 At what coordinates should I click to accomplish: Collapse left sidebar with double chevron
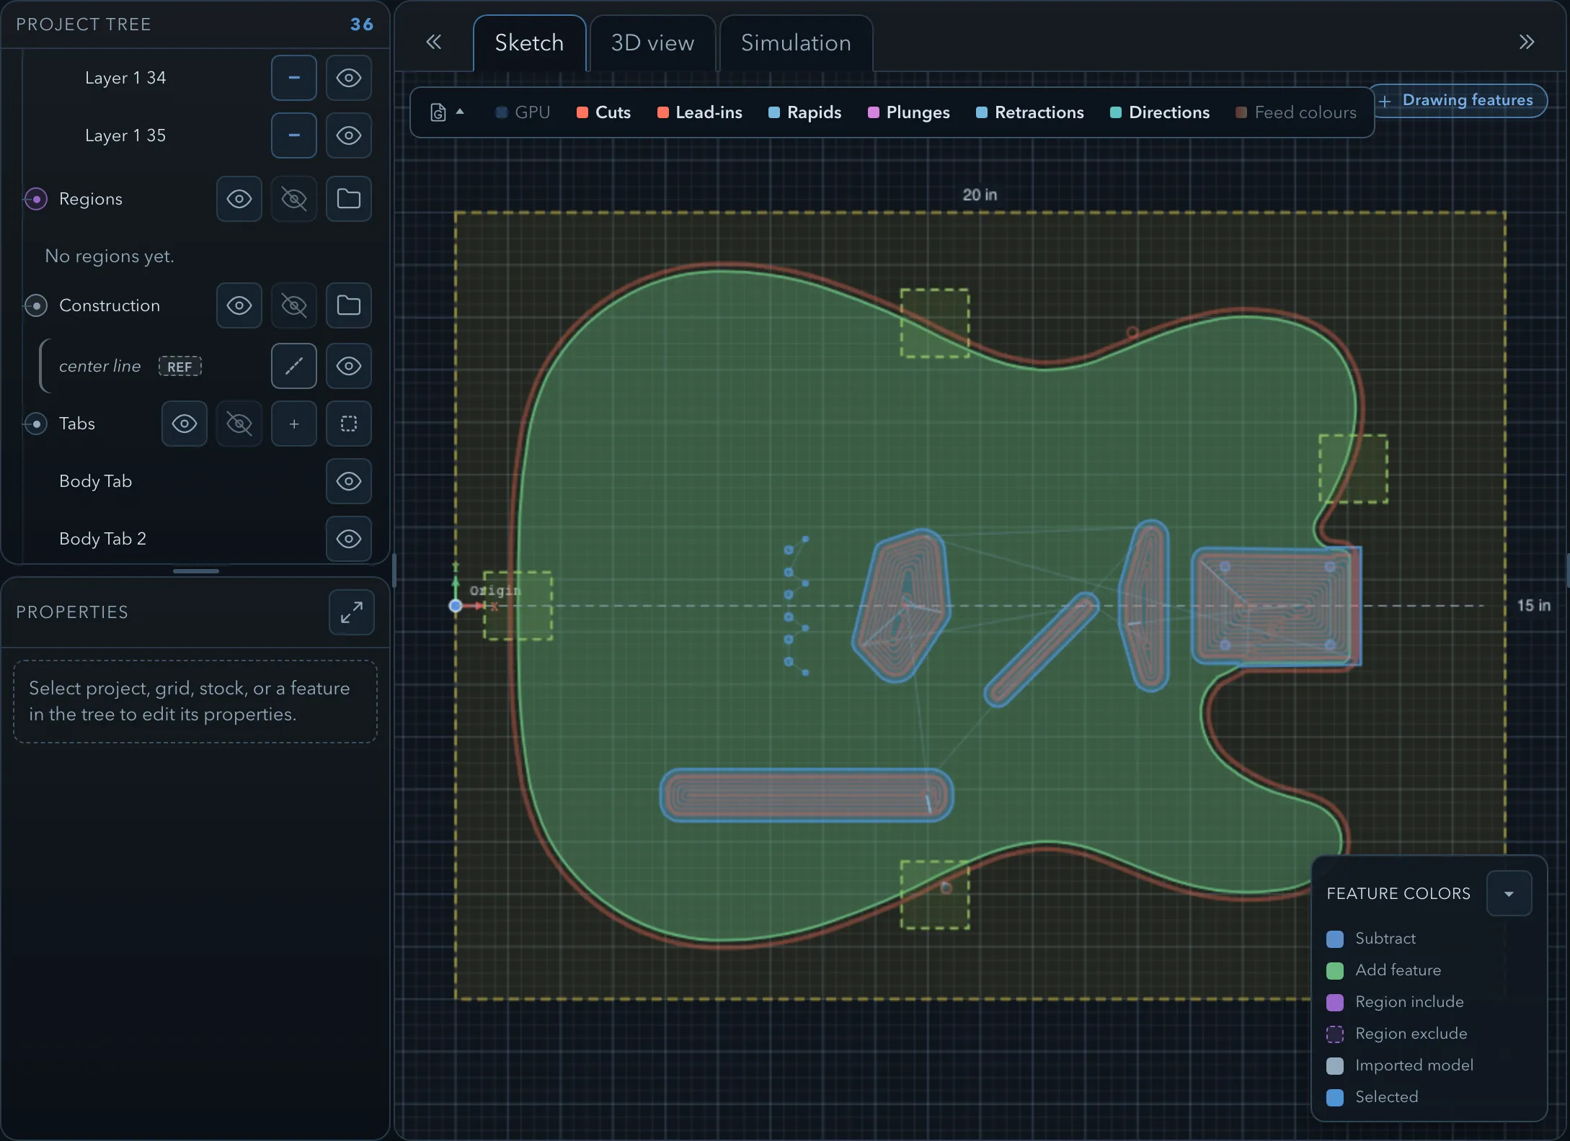coord(433,42)
